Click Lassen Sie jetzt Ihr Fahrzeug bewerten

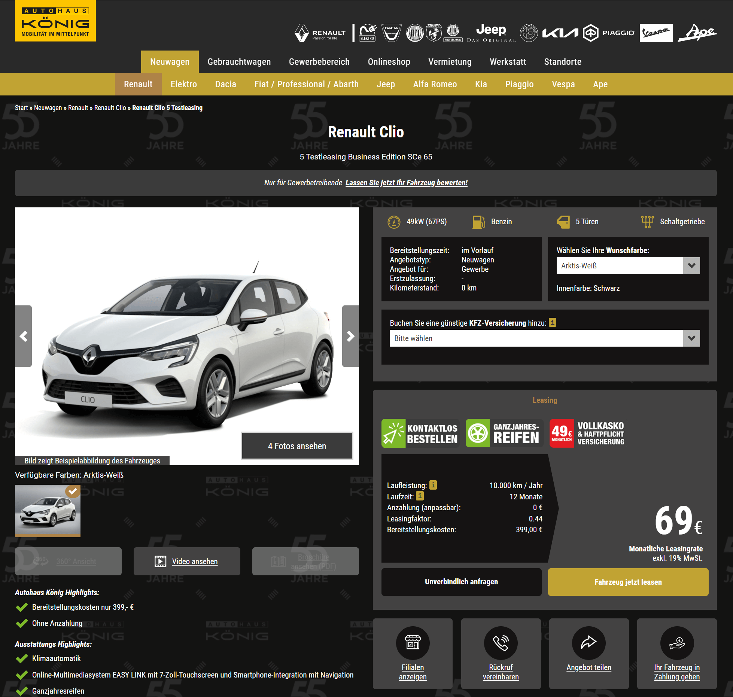(x=407, y=183)
